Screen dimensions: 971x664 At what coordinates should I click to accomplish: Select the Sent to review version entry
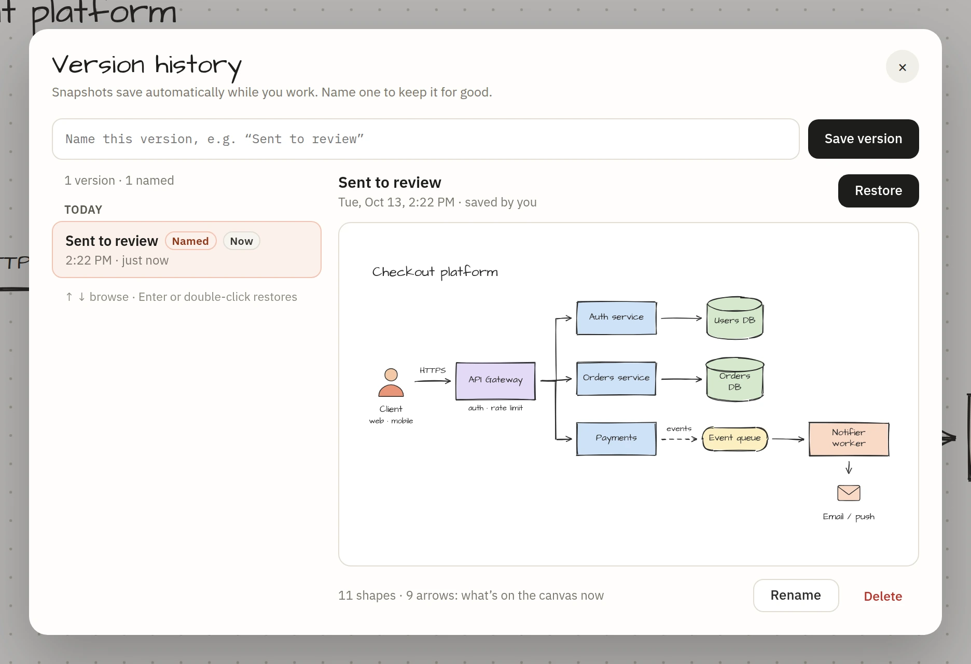point(187,250)
